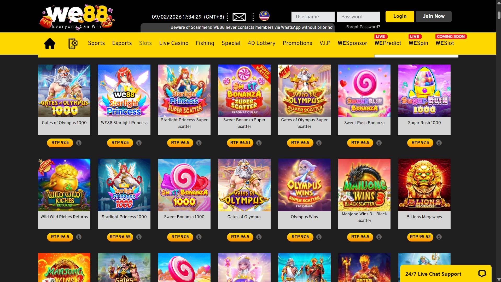
Task: Click the page vertical scrollbar
Action: tap(499, 141)
